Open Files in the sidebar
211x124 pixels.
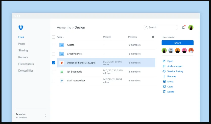click(21, 37)
